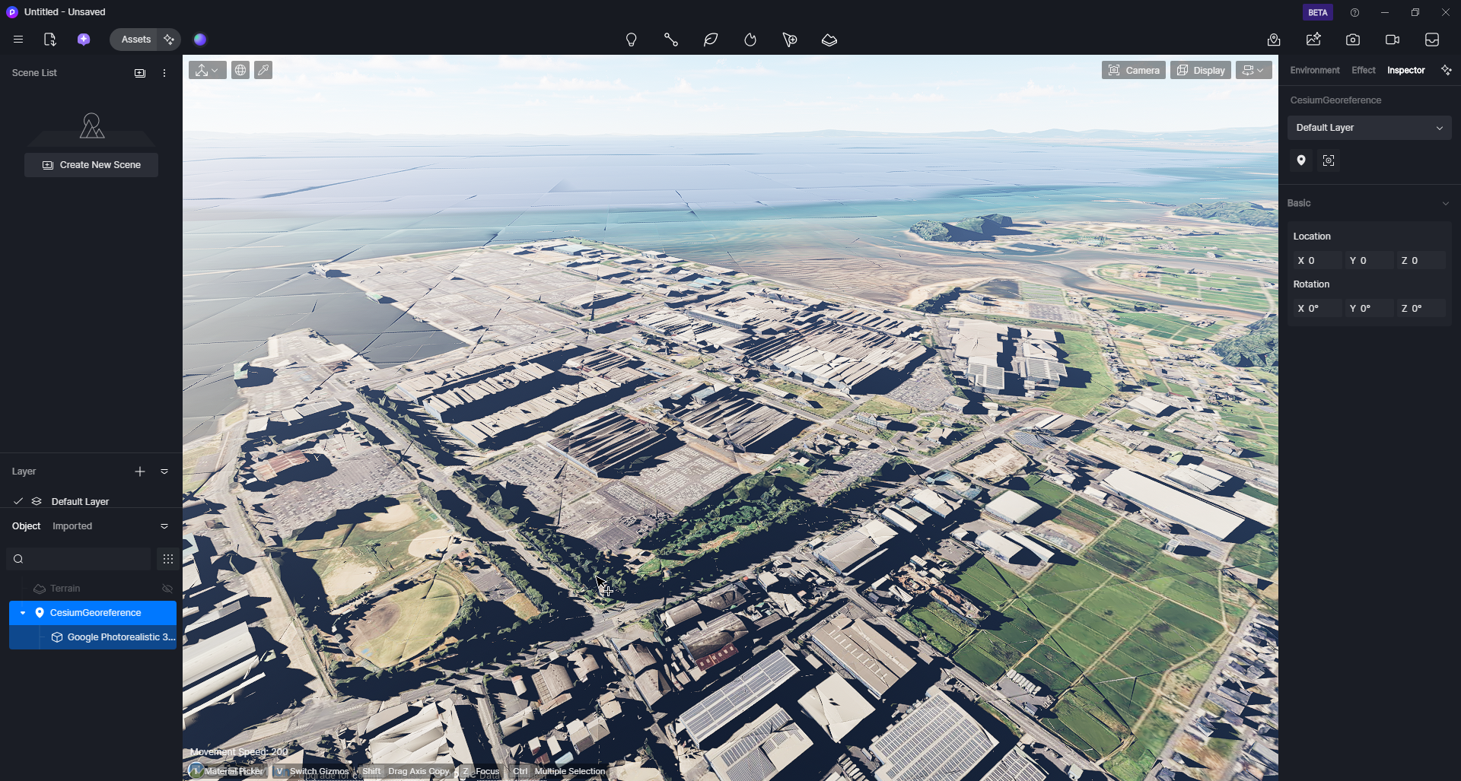Click the Create New Scene button
This screenshot has width=1461, height=781.
click(91, 165)
